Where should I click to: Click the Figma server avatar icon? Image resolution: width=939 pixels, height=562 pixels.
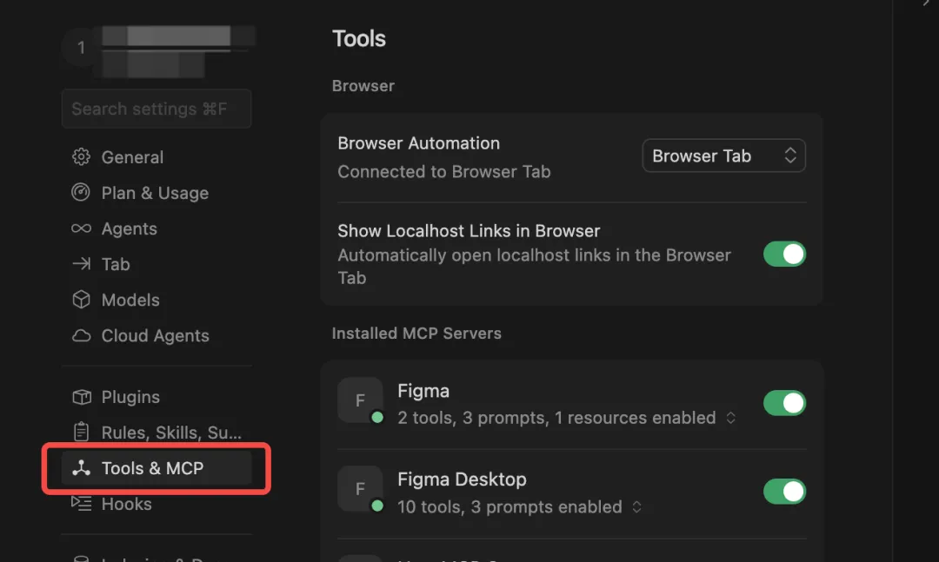360,400
